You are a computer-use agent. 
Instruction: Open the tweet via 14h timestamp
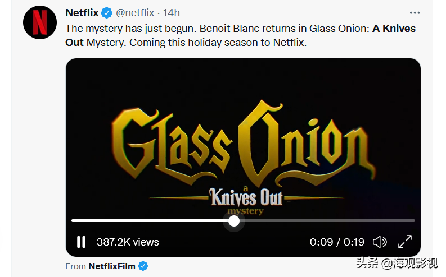coord(172,12)
